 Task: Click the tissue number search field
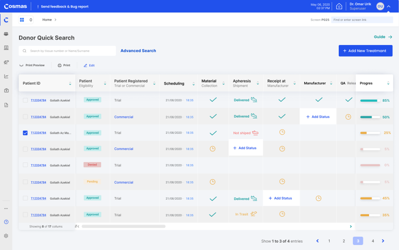pos(68,51)
